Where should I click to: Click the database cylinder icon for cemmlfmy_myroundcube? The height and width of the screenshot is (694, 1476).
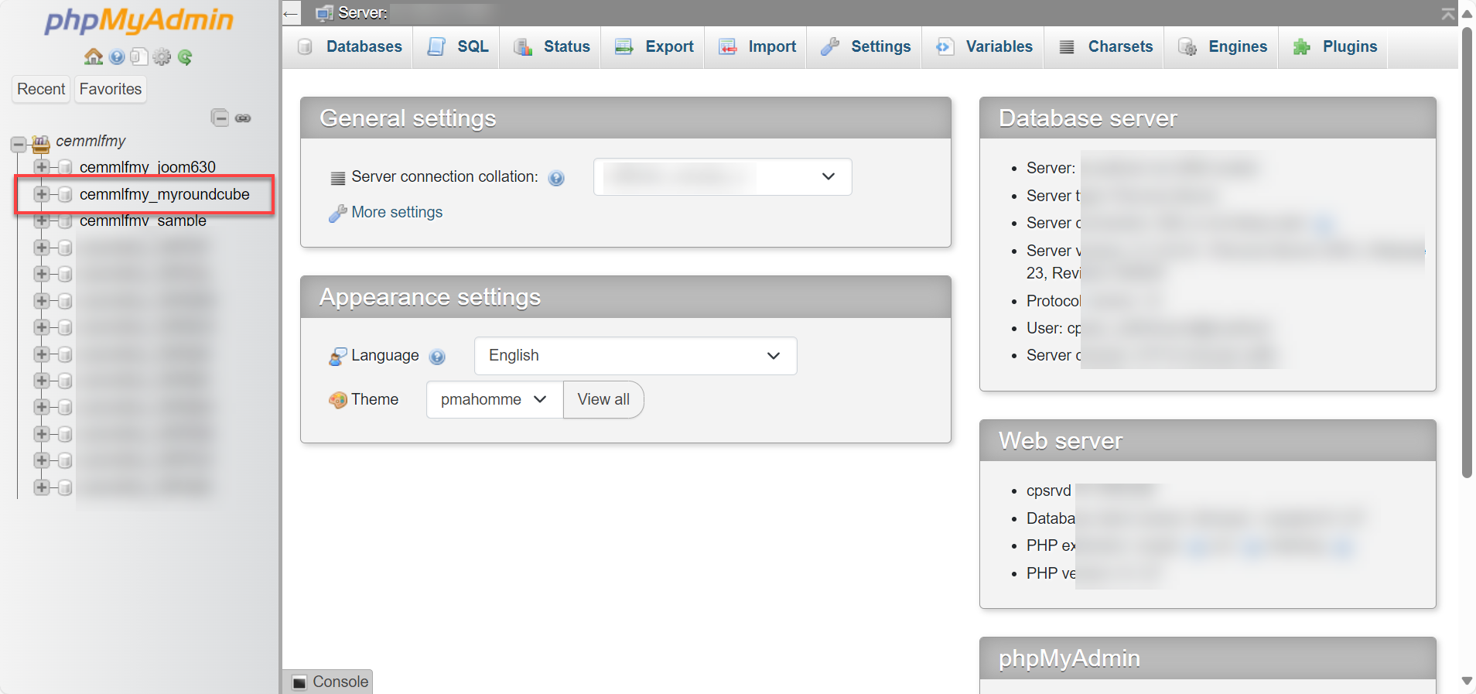click(65, 194)
